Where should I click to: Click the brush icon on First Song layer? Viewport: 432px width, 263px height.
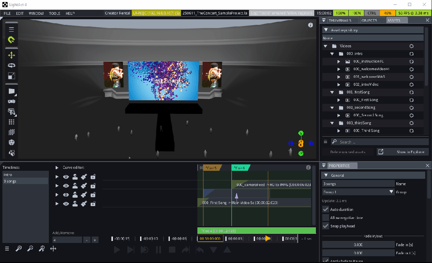click(84, 204)
